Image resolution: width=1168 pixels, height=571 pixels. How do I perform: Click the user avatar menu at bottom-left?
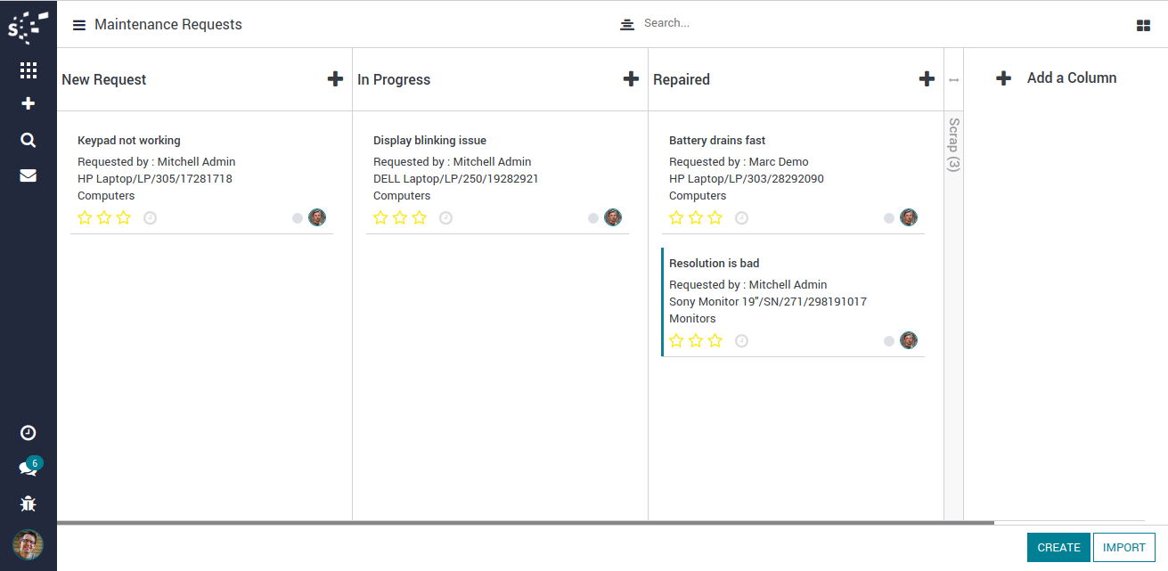coord(28,543)
